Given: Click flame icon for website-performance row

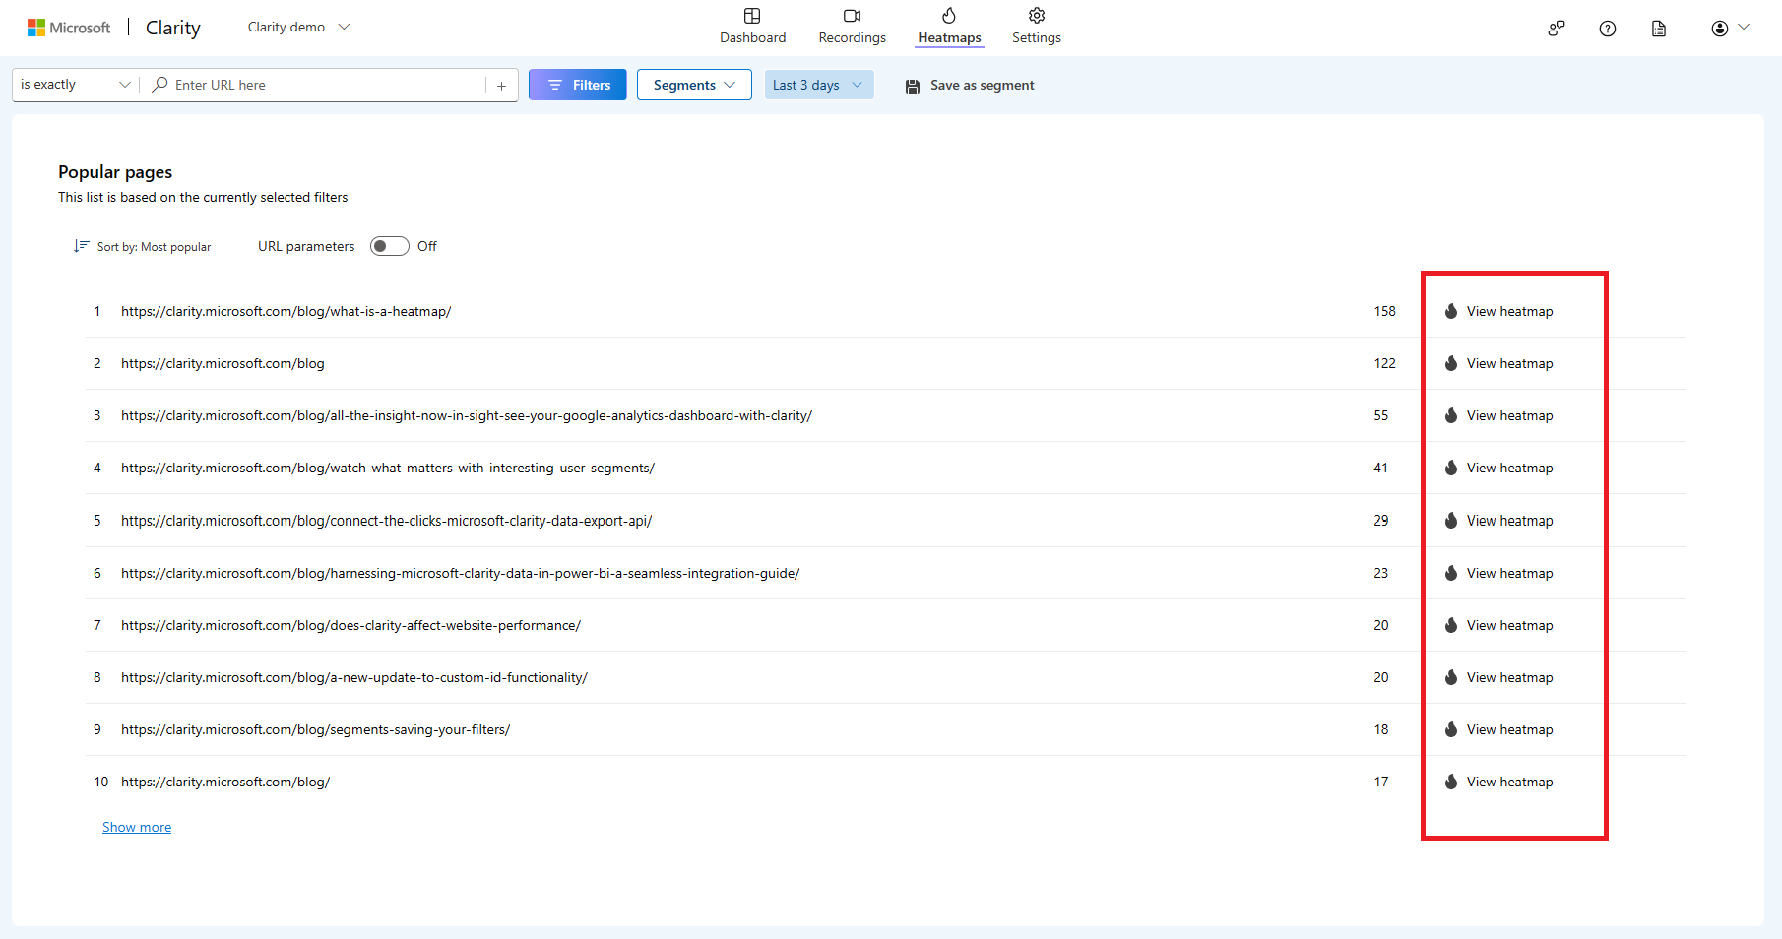Looking at the screenshot, I should click(x=1450, y=625).
